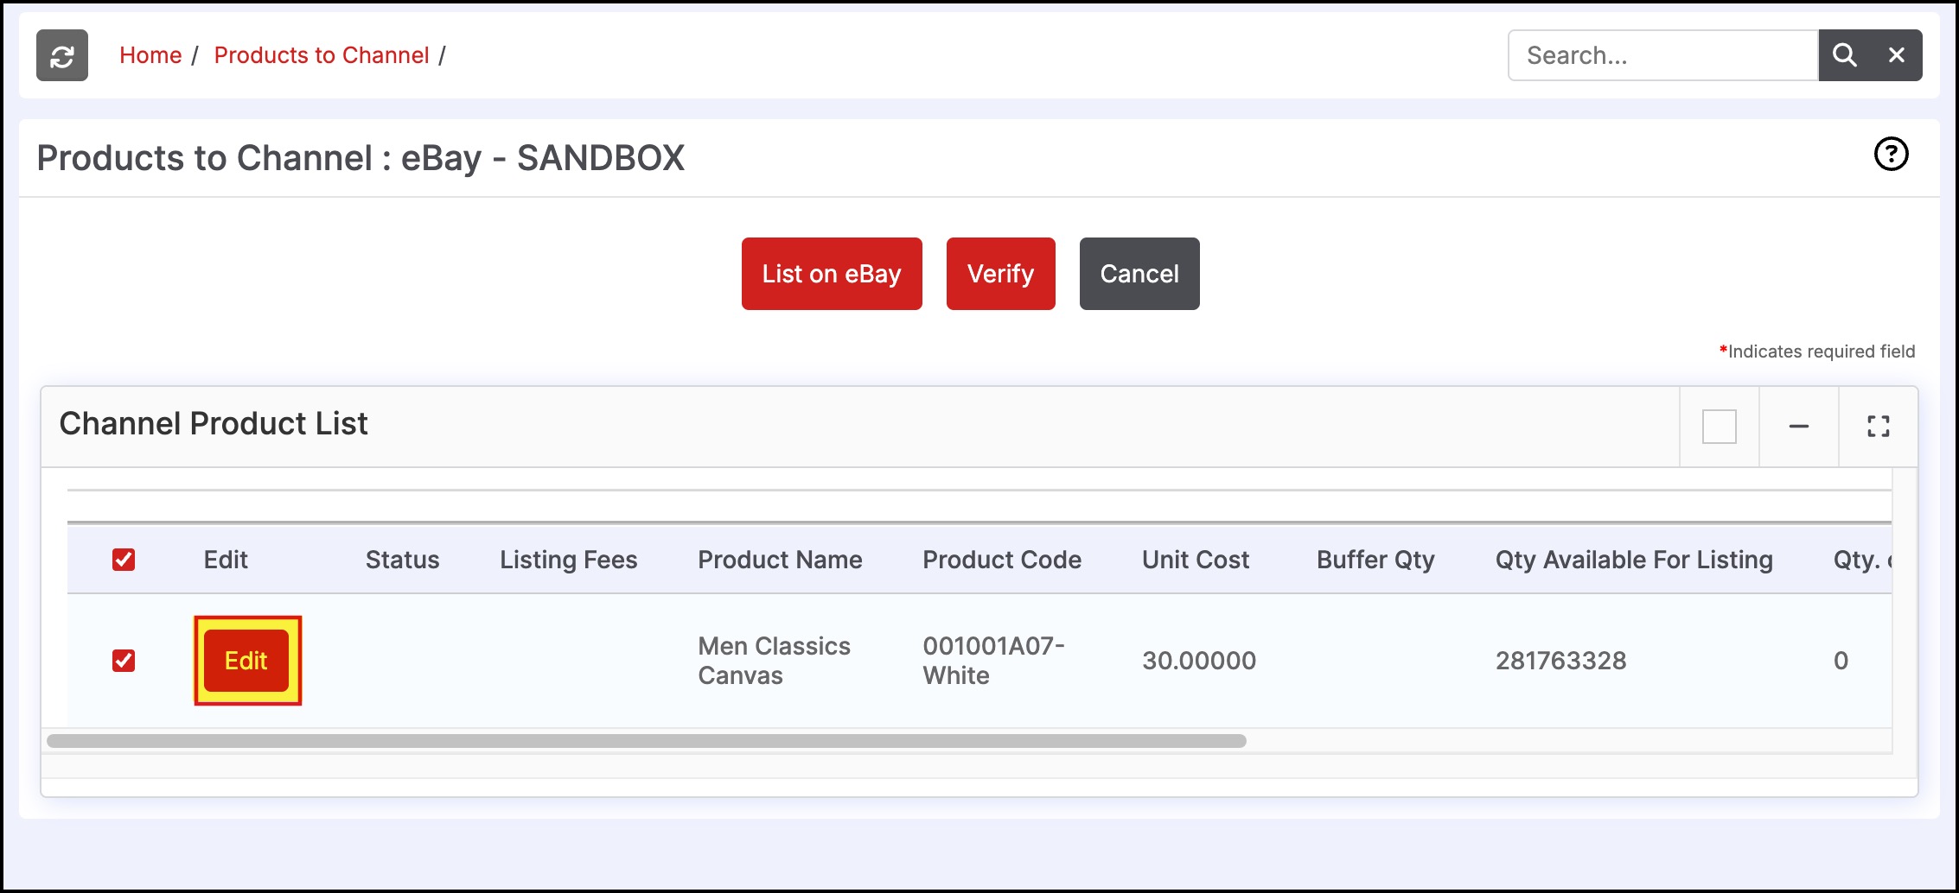Screen dimensions: 1959x893
Task: Click the unit cost value 30.00000
Action: [x=1199, y=661]
